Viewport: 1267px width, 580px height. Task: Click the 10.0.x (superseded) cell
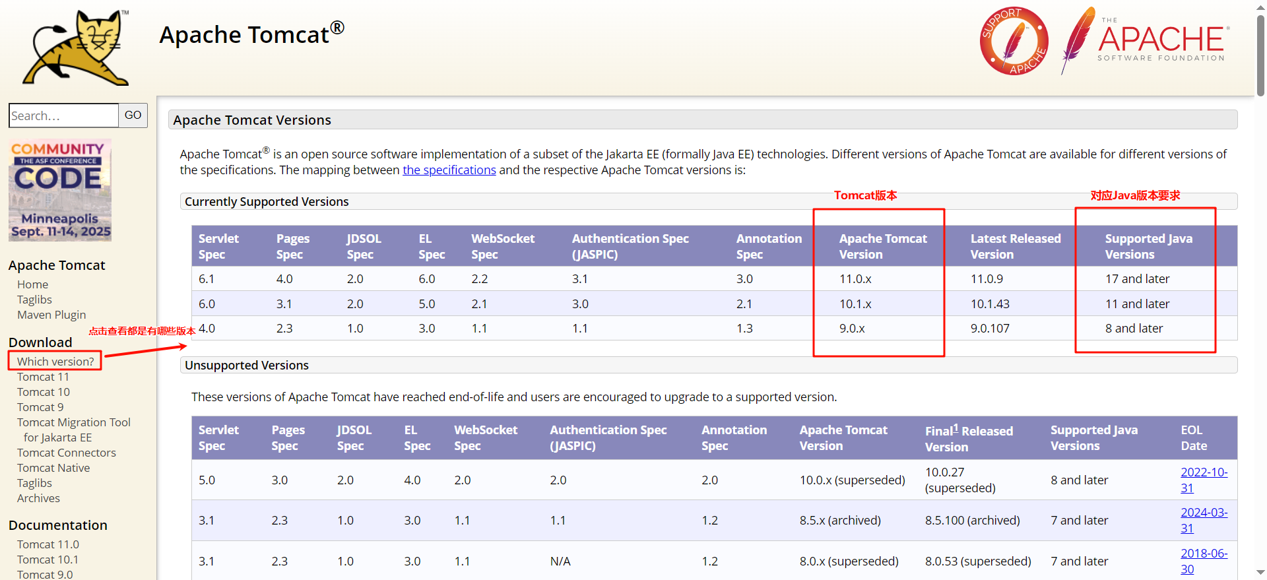tap(852, 480)
